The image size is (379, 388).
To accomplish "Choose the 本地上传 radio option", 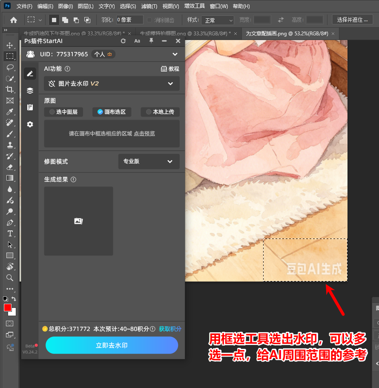I will (160, 112).
